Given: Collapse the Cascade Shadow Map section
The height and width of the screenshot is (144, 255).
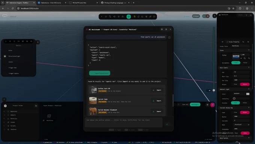Looking at the screenshot, I should pyautogui.click(x=249, y=108).
